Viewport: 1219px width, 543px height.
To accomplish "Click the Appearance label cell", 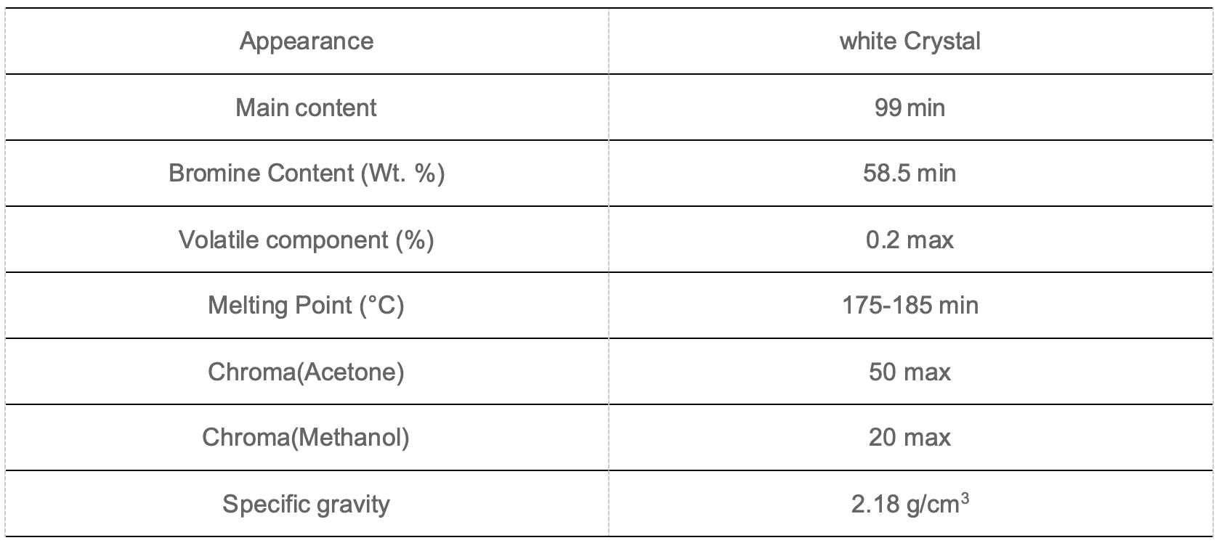I will coord(307,41).
